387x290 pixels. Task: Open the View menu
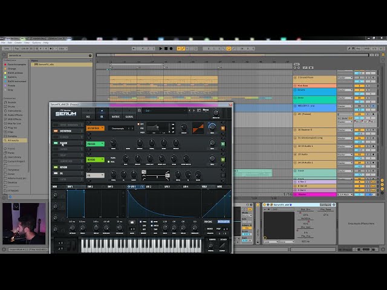click(x=27, y=43)
